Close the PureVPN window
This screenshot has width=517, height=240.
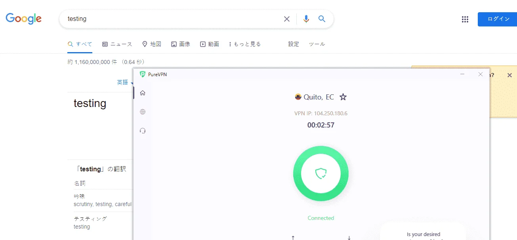click(481, 74)
